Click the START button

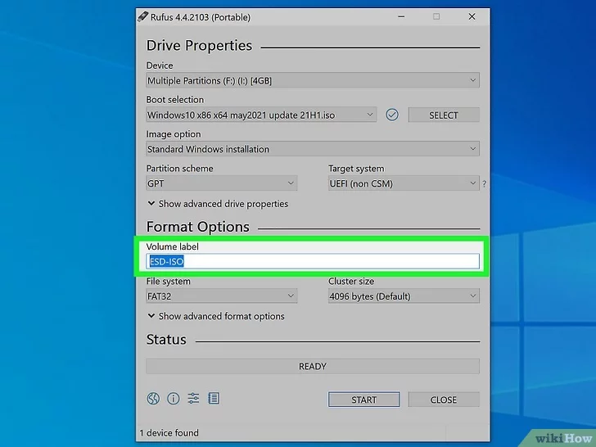click(x=363, y=400)
